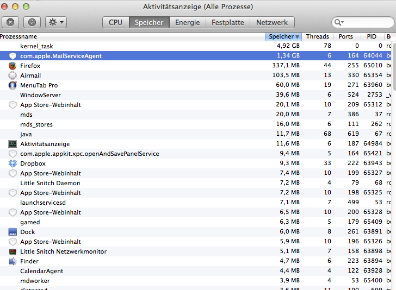The height and width of the screenshot is (290, 396).
Task: Click the 337,1 MB Firefox memory value
Action: [286, 65]
